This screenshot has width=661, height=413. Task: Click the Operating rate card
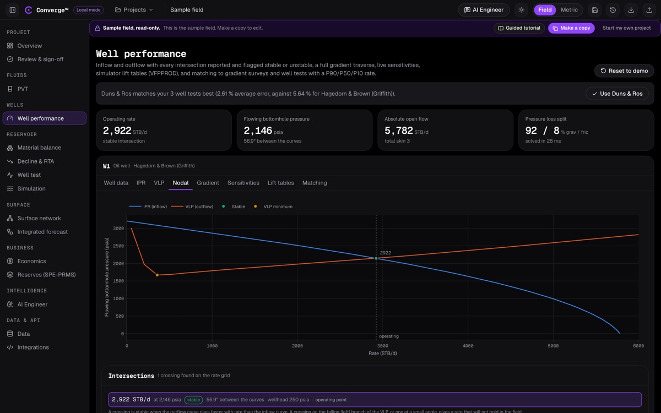pyautogui.click(x=164, y=130)
